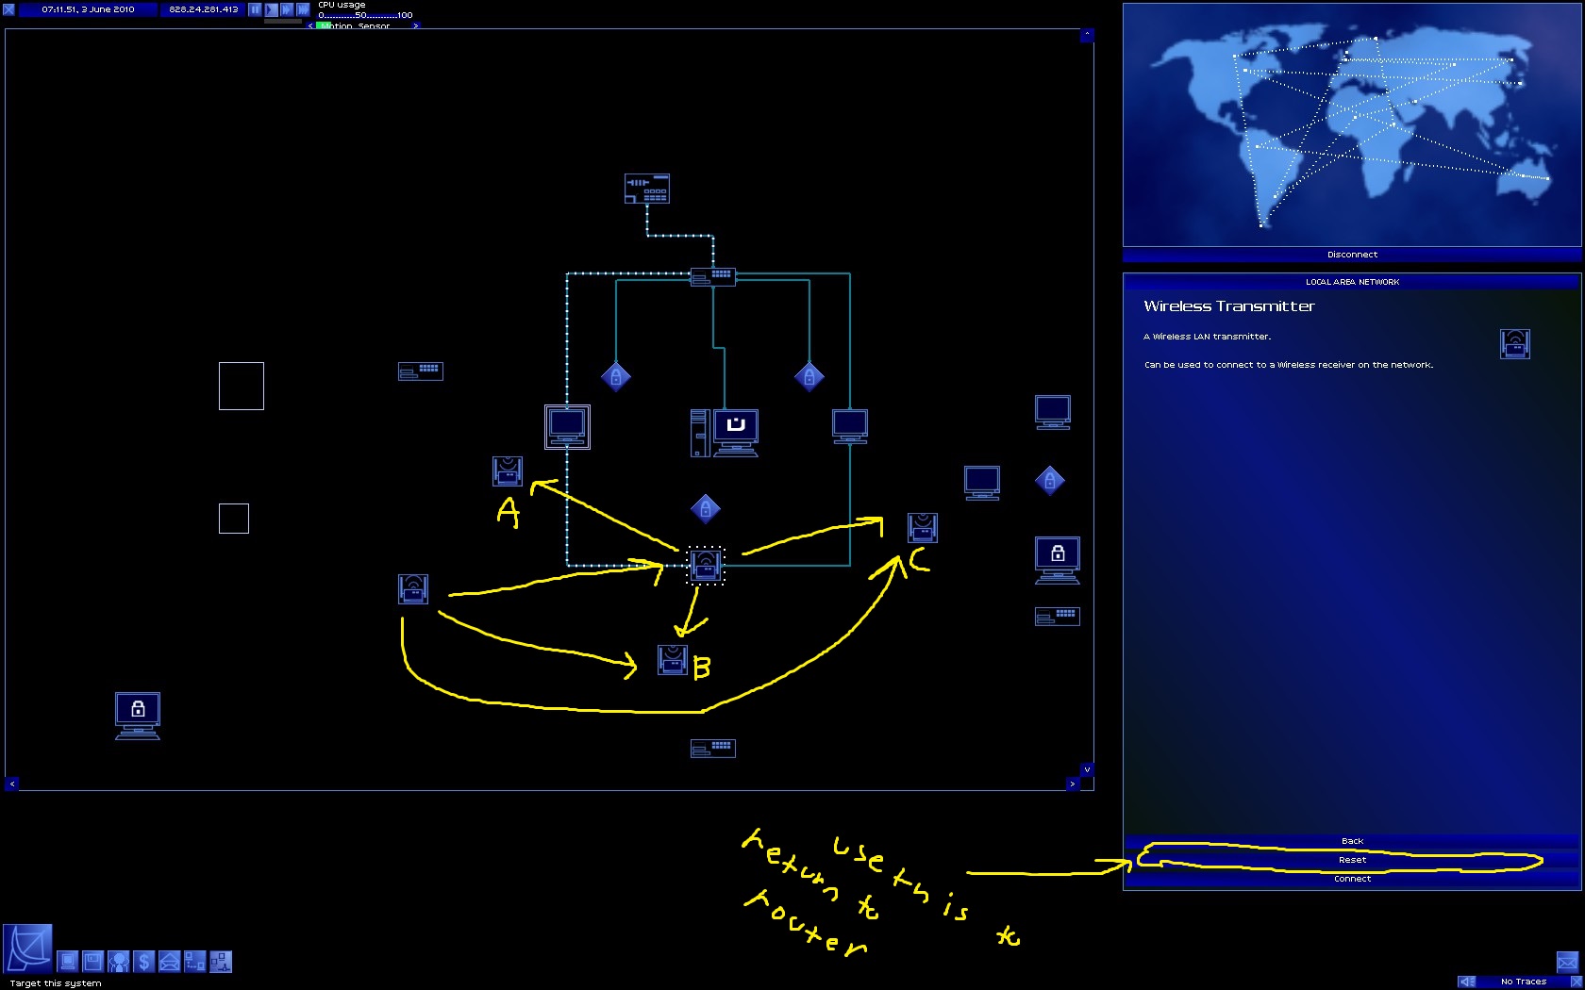Click the LOCAL AREA NETWORK header
This screenshot has width=1585, height=990.
click(1352, 282)
